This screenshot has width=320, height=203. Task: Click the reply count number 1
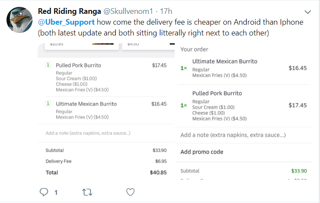56,193
